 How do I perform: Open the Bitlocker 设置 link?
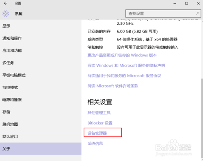point(100,123)
